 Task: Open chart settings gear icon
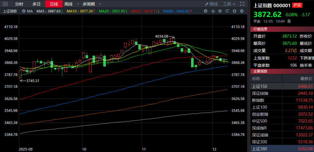(x=220, y=11)
